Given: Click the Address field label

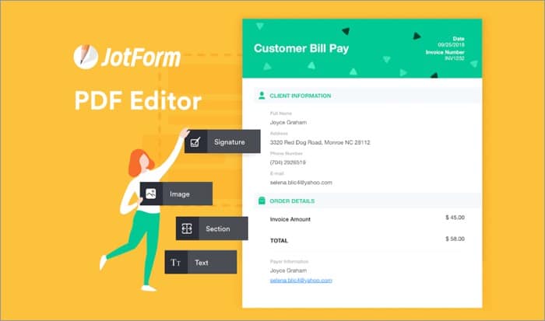Looking at the screenshot, I should point(279,133).
